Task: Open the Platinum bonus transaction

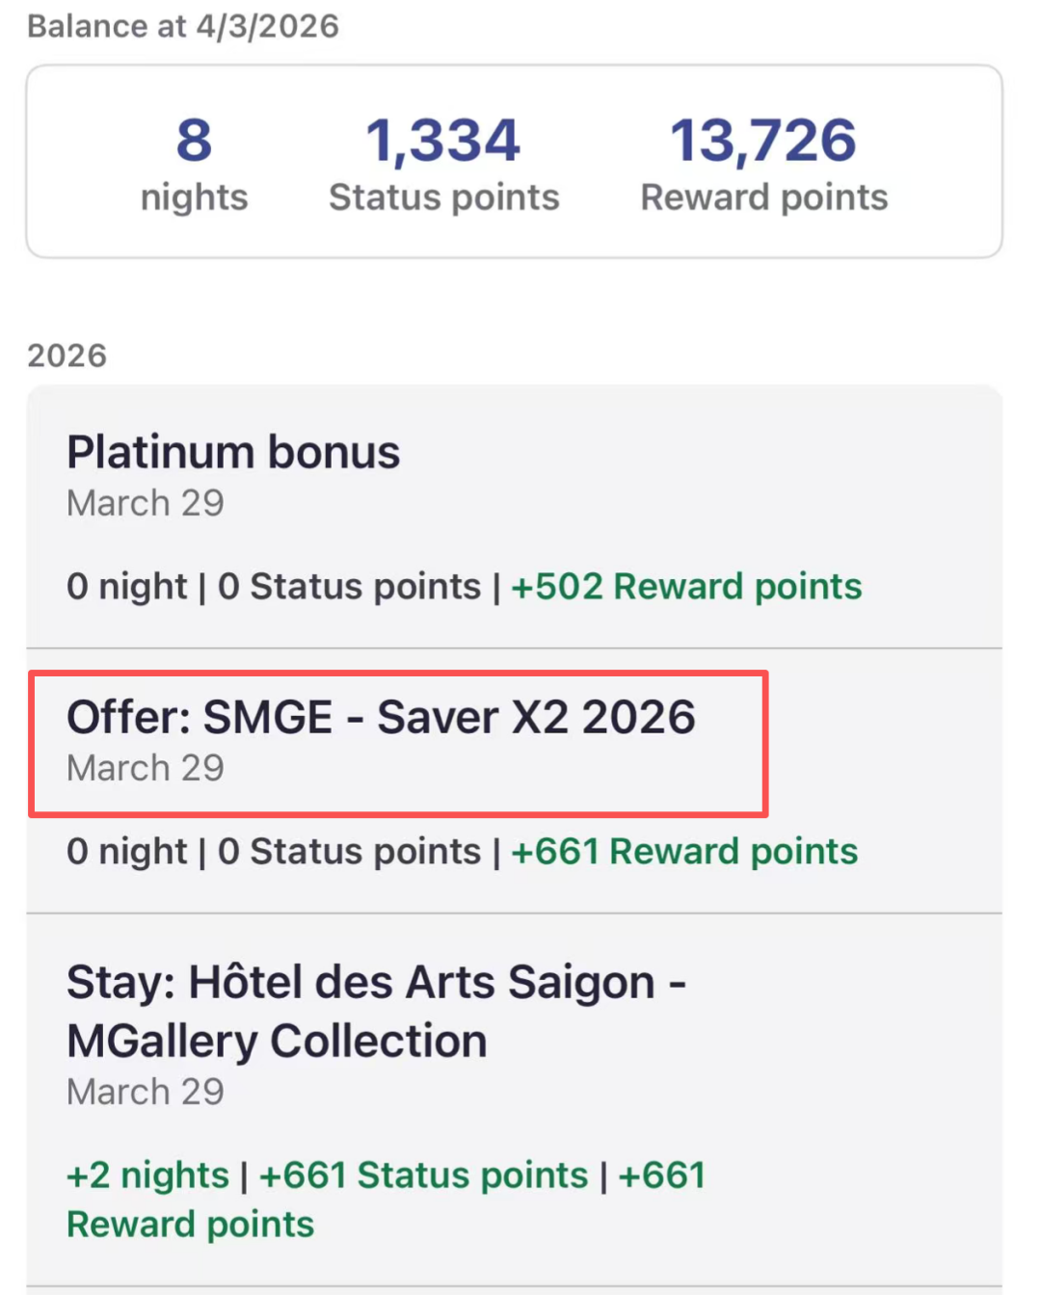Action: tap(233, 452)
